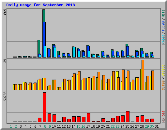The image size is (167, 130).
Task: Click day label 25 on the axis
Action: [x=127, y=126]
